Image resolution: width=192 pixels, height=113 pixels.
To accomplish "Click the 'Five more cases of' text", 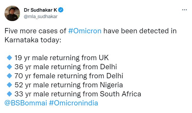I will click(x=35, y=31).
